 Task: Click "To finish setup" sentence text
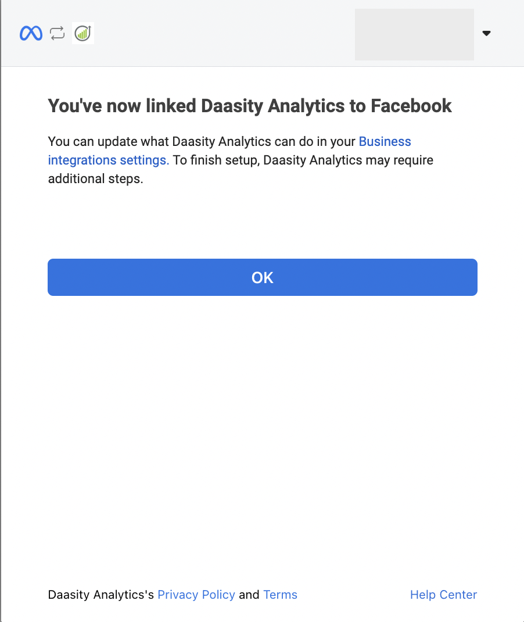[216, 160]
